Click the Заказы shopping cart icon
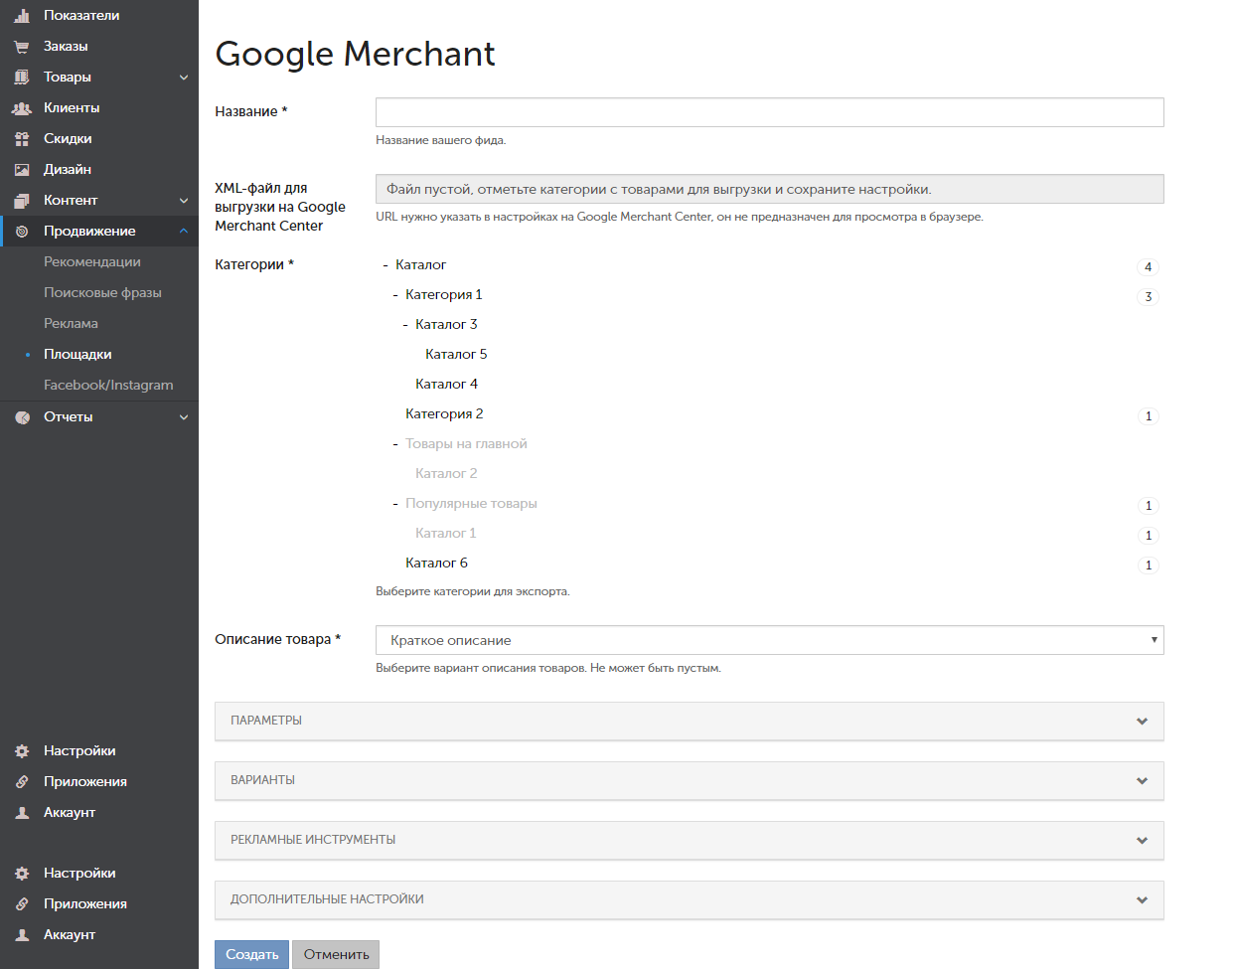The height and width of the screenshot is (969, 1233). [22, 47]
